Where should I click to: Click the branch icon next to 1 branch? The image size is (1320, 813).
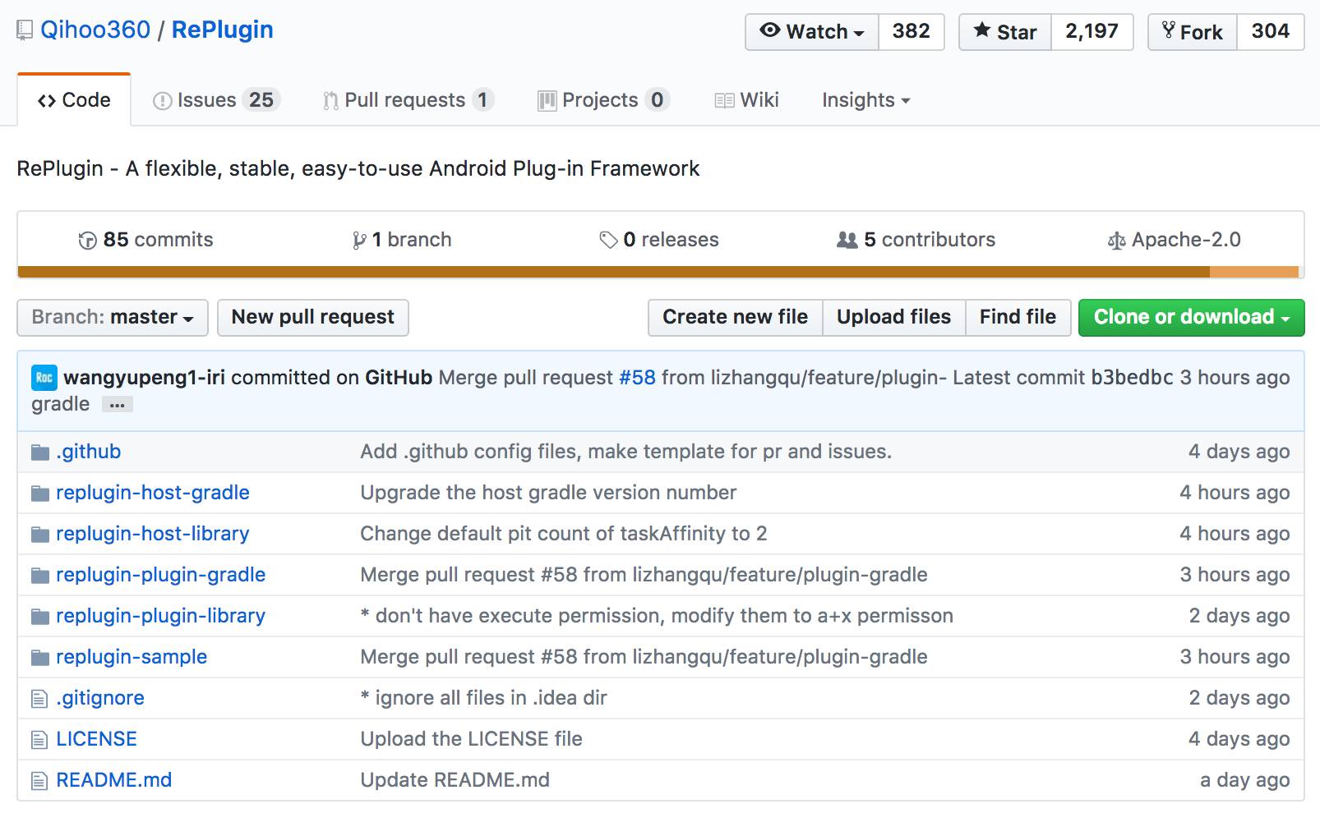tap(359, 241)
